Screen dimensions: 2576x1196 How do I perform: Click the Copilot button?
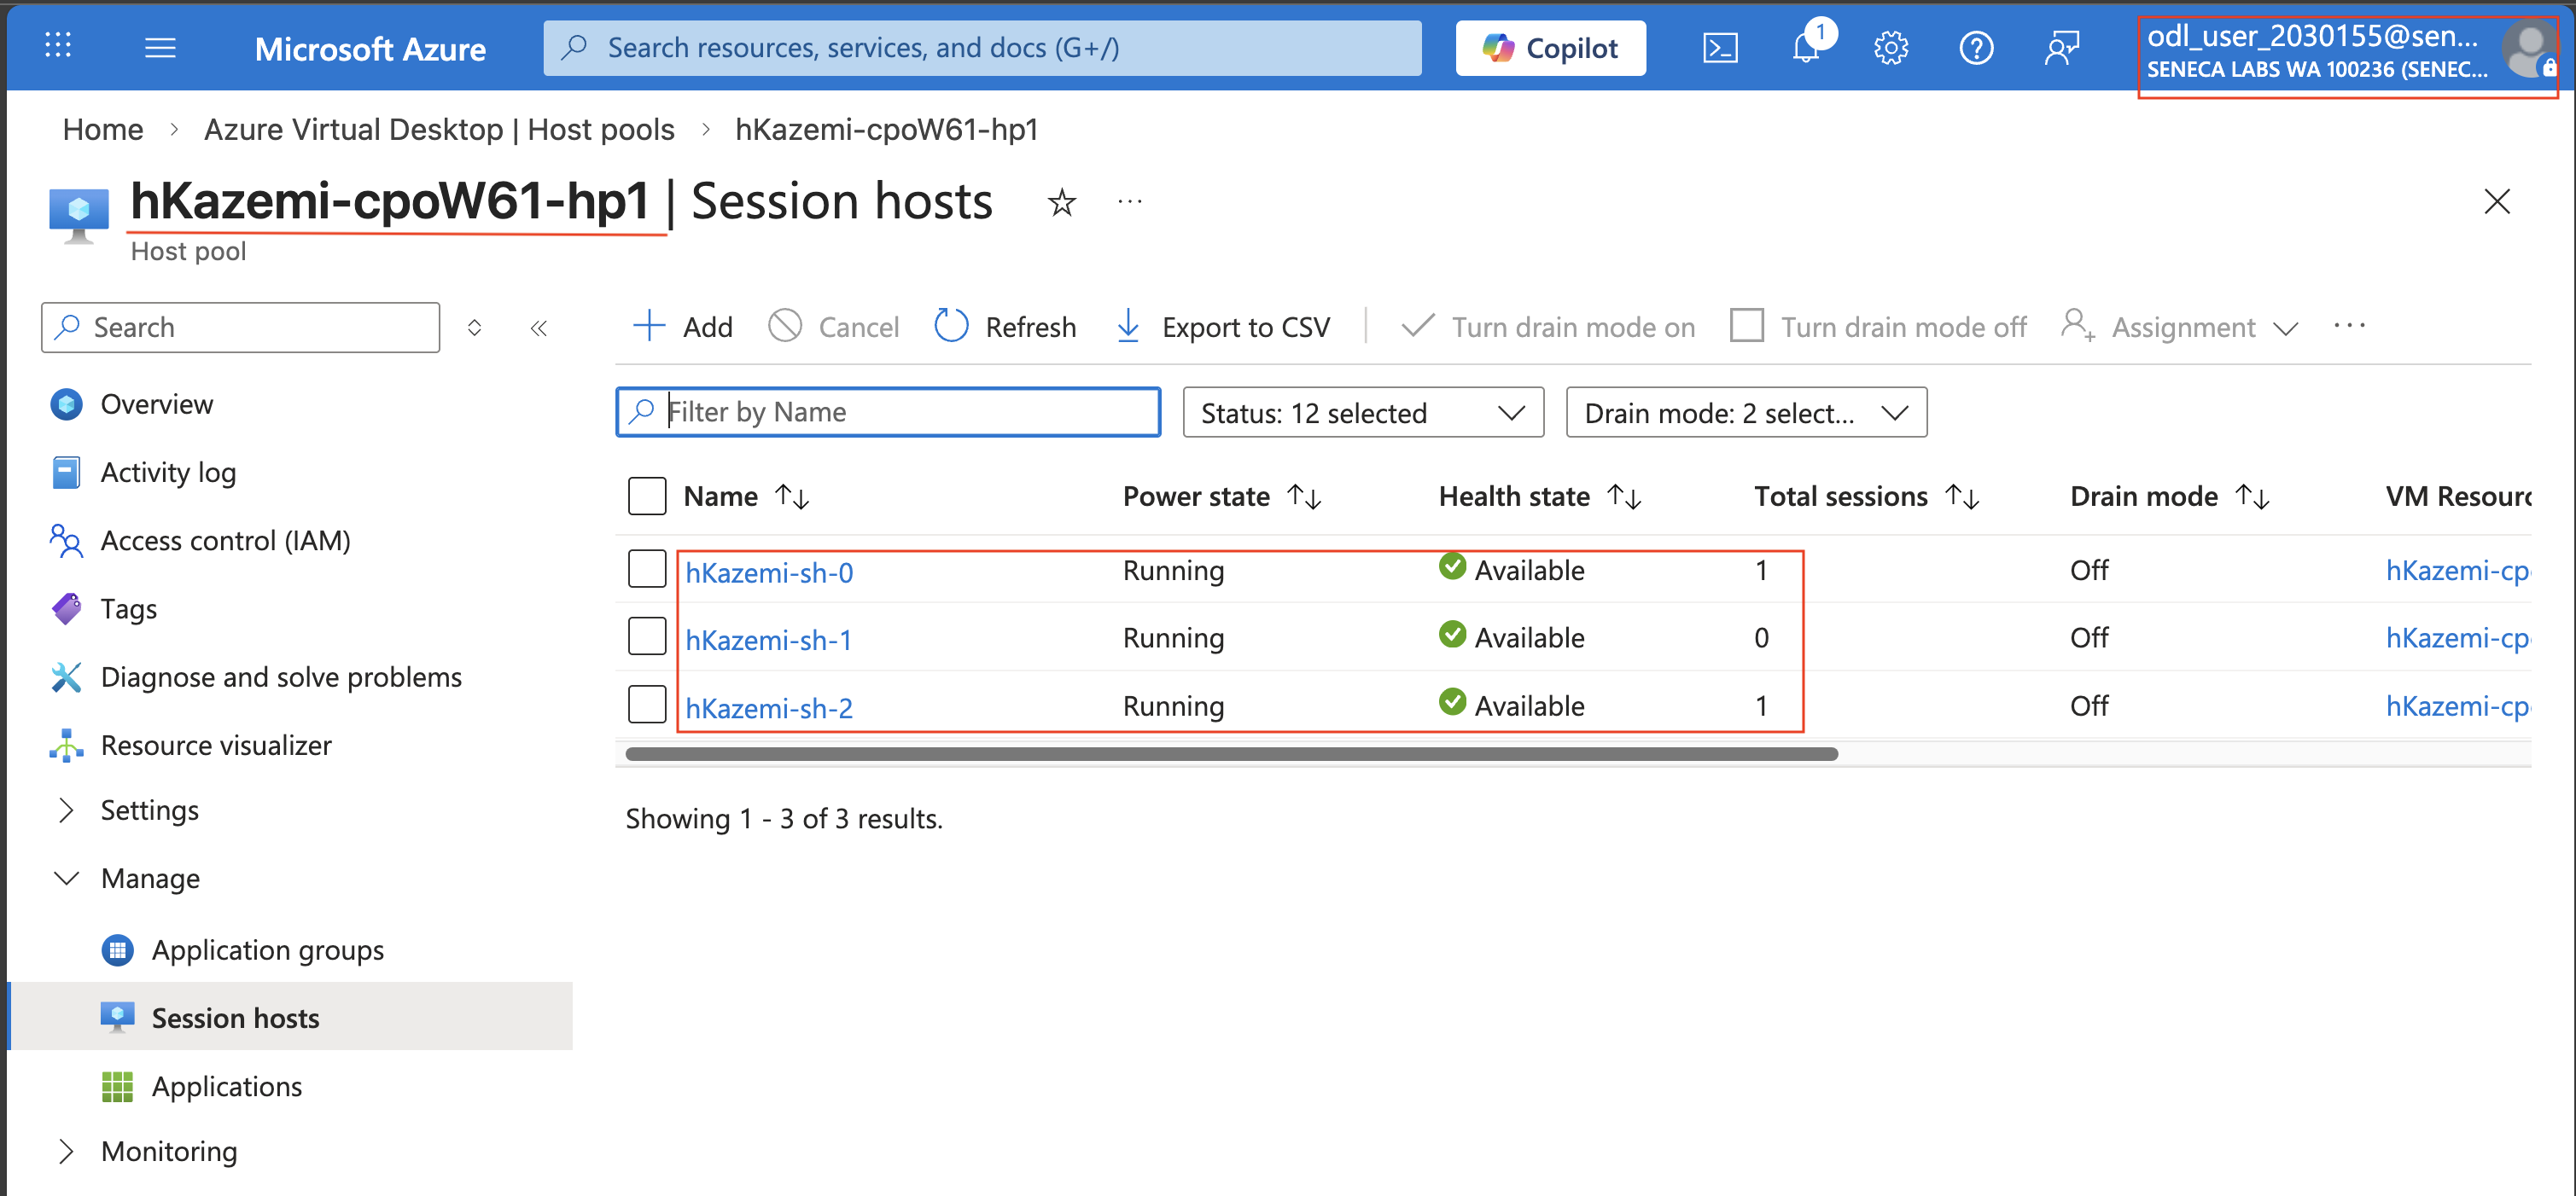(x=1550, y=48)
